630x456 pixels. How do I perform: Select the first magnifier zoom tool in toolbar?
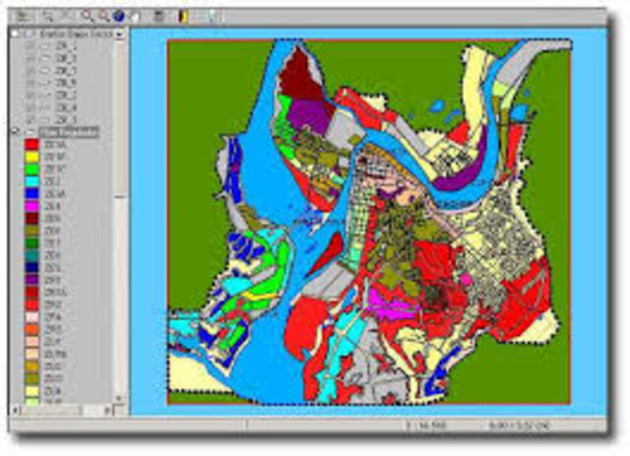click(87, 16)
